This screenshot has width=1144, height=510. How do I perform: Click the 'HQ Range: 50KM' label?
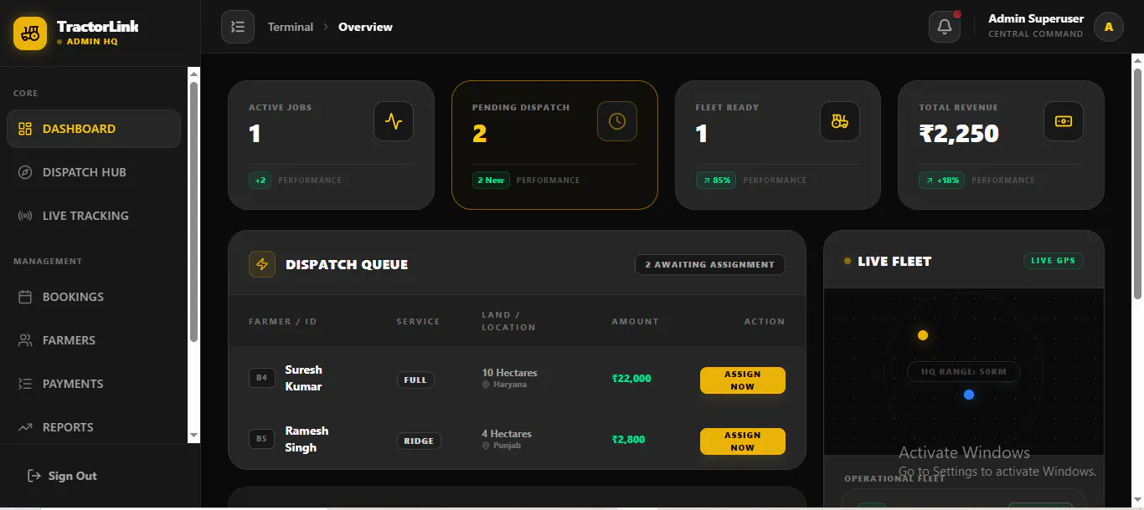coord(964,371)
